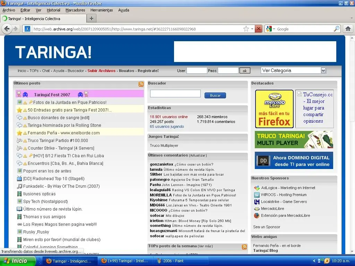Viewport: 355px width, 266px height.
Task: Click the star icon beside 50 Entradas gratis
Action: [19, 110]
